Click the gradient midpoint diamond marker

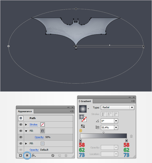point(103,132)
